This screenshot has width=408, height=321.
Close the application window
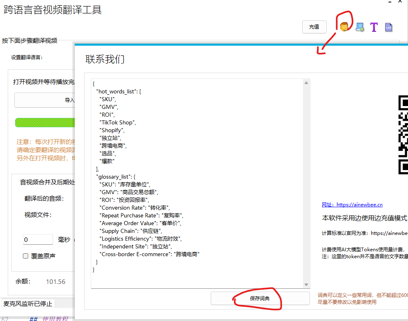pos(399,2)
